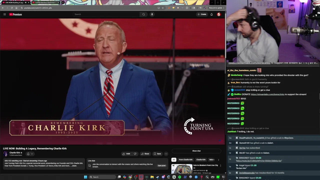Image resolution: width=320 pixels, height=180 pixels.
Task: Open browser extensions puzzle icon
Action: 187,8
